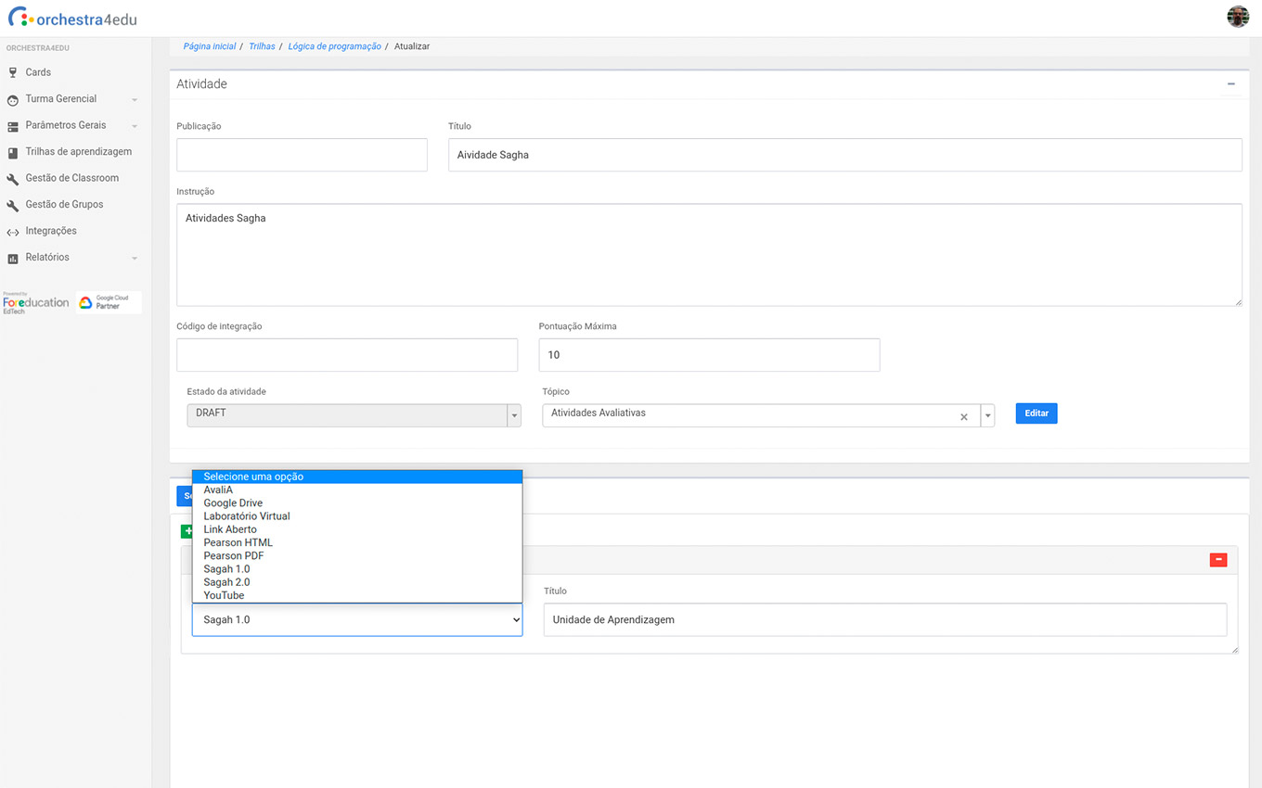Click the red minus remove button

(x=1218, y=560)
